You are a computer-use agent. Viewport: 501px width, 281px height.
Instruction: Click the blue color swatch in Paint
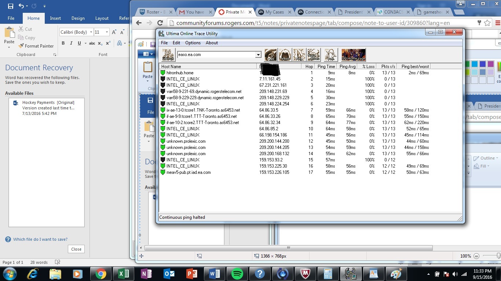coord(483,64)
